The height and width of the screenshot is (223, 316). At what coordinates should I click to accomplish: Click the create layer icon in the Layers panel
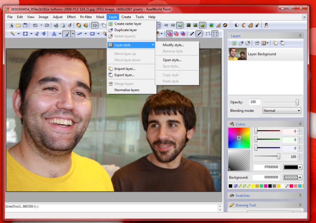point(234,43)
